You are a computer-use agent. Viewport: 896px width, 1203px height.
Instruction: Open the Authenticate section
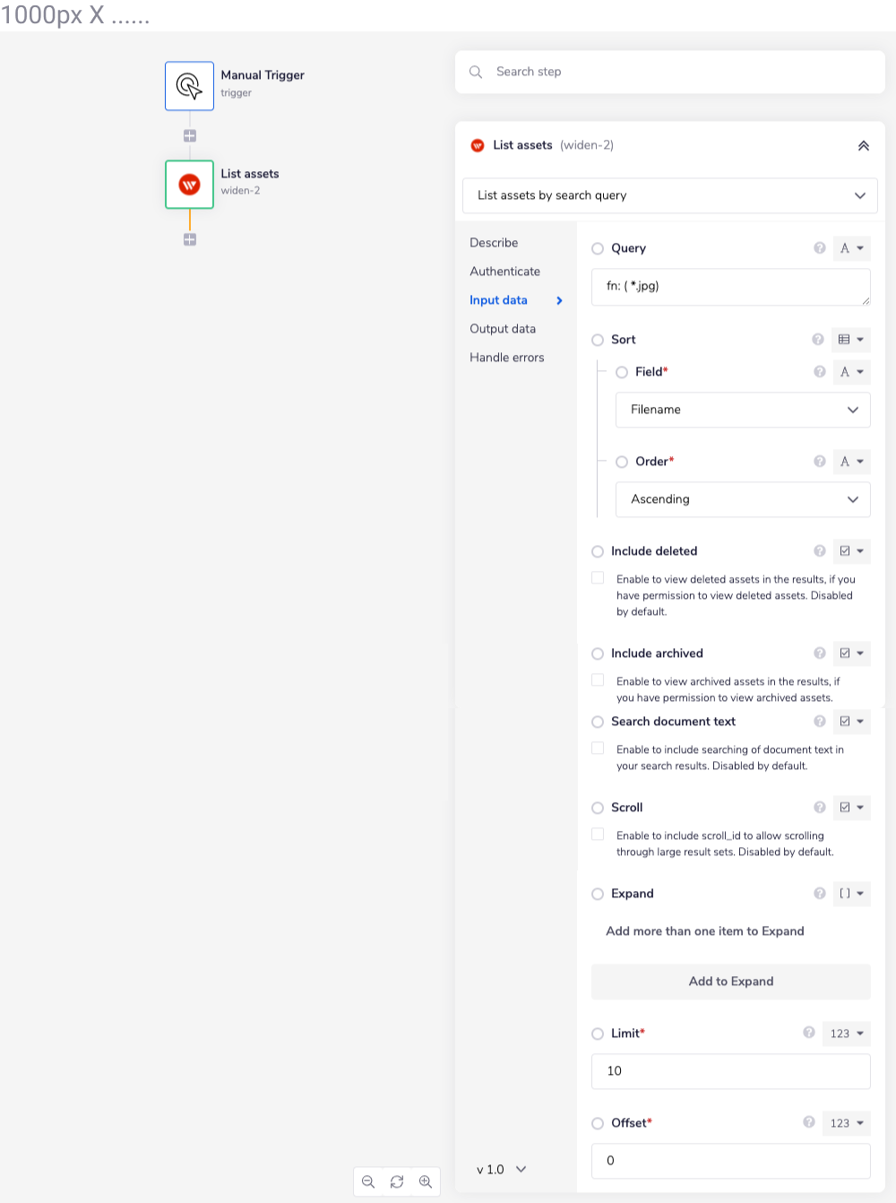click(504, 272)
